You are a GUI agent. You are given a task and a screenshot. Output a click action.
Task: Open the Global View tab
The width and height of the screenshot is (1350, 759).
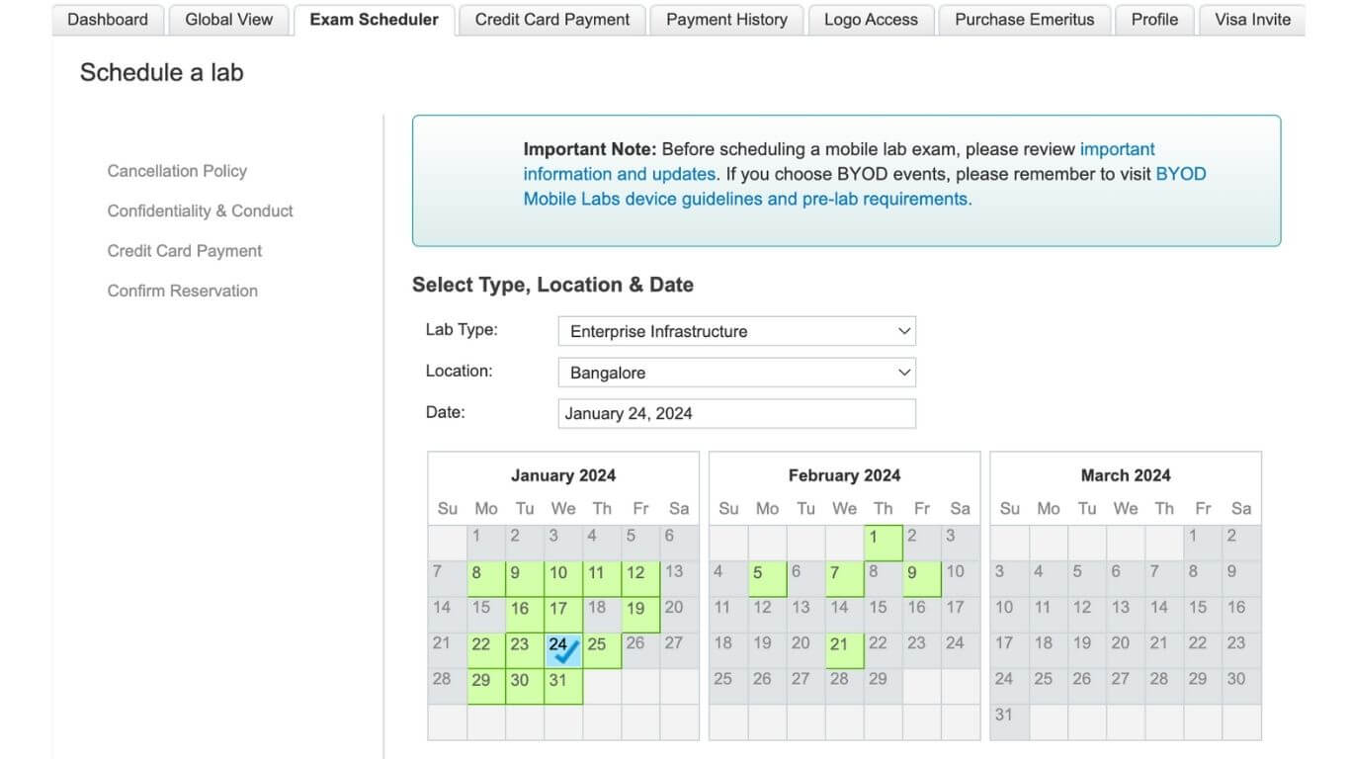tap(227, 19)
